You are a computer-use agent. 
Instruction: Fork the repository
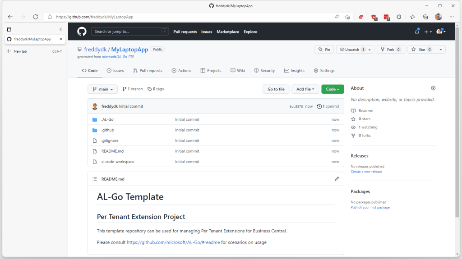[391, 50]
